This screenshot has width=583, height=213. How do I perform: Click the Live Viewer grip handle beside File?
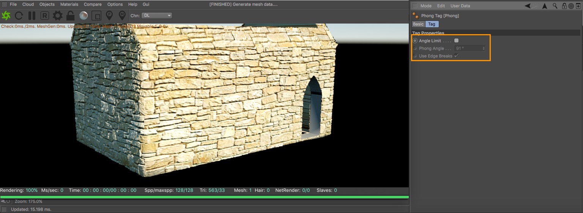pos(4,4)
